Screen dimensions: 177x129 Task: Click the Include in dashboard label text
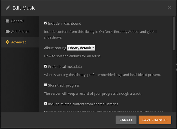[x=65, y=23]
